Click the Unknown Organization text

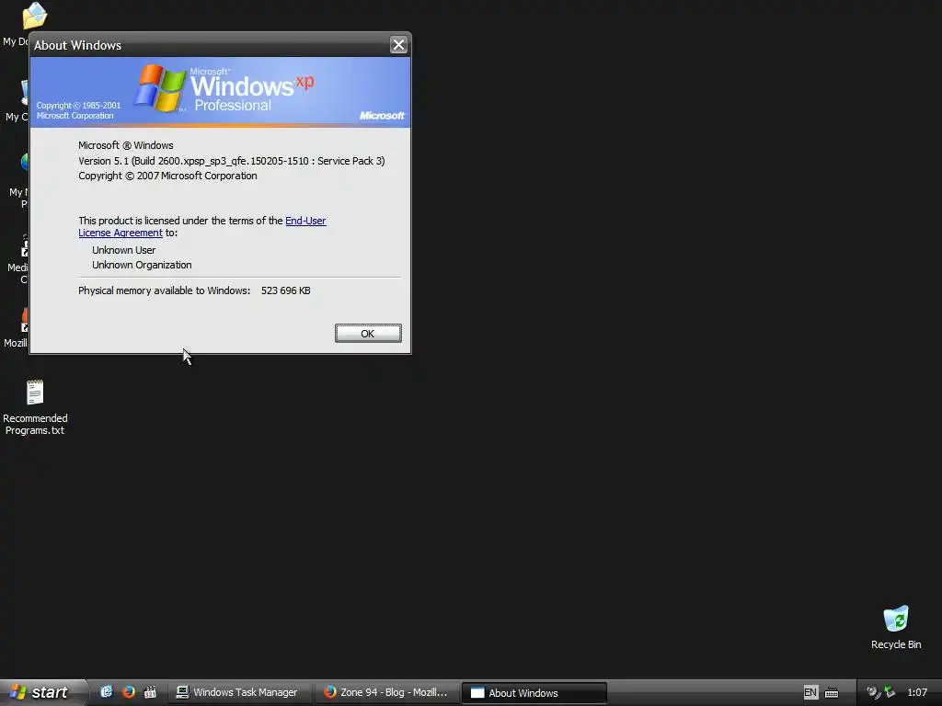click(x=142, y=265)
